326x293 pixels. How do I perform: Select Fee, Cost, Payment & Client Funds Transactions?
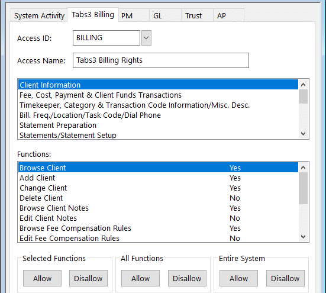pyautogui.click(x=158, y=95)
